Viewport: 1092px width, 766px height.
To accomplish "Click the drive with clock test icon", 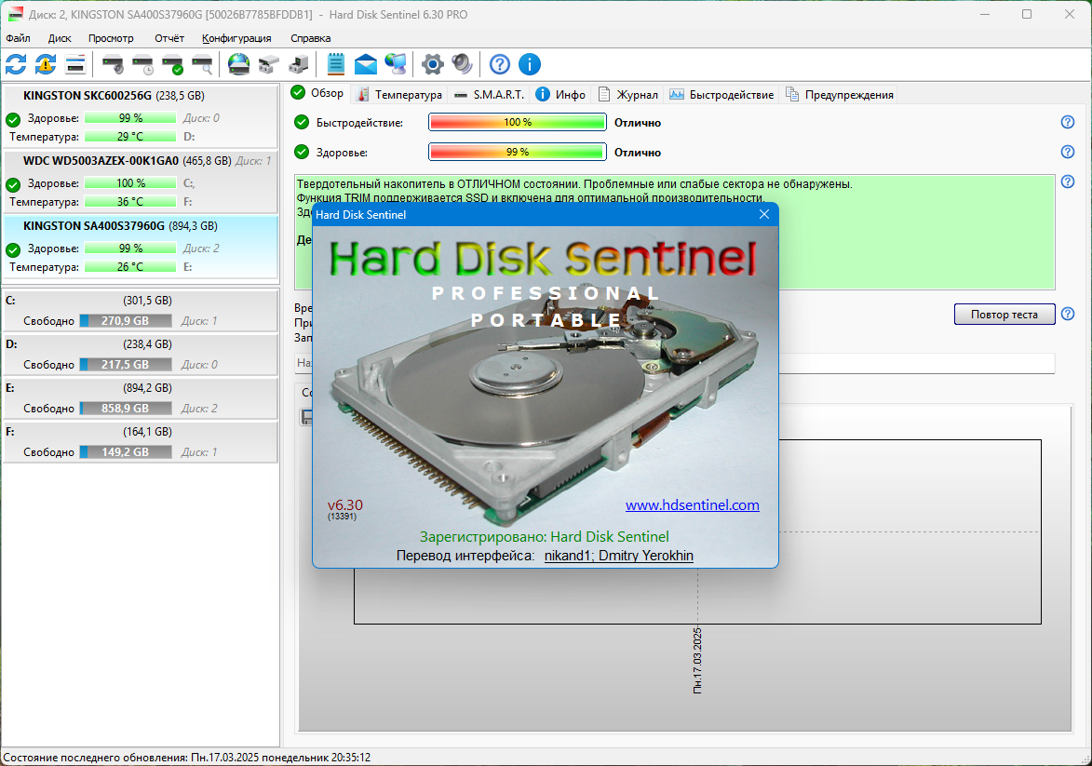I will (x=142, y=65).
